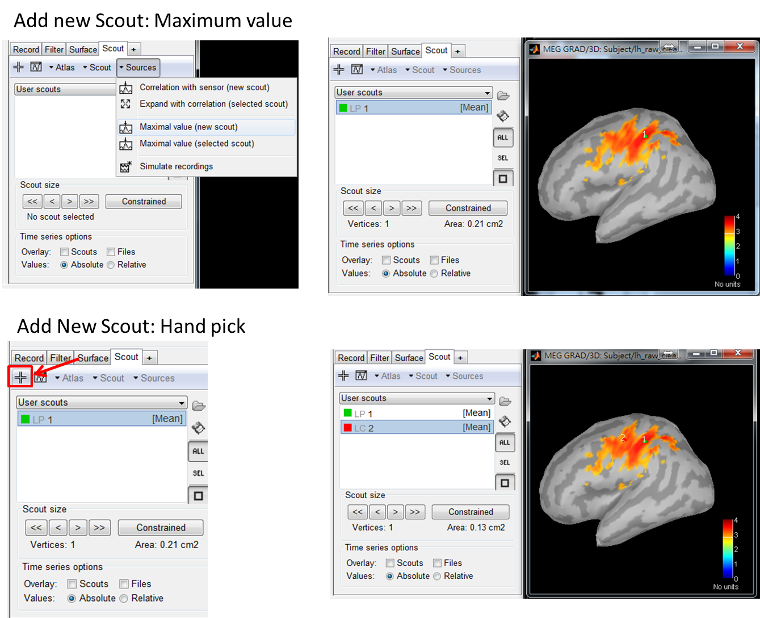Click SEL button in the panel beside single-scout brain
The width and height of the screenshot is (760, 618).
click(x=503, y=158)
